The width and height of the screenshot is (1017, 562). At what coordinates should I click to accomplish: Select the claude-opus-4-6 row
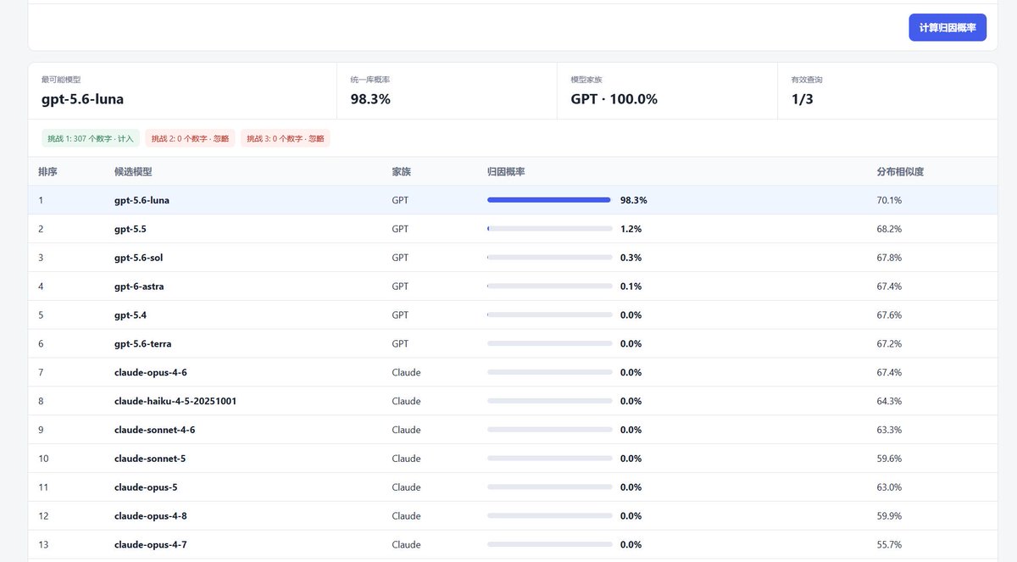[513, 372]
